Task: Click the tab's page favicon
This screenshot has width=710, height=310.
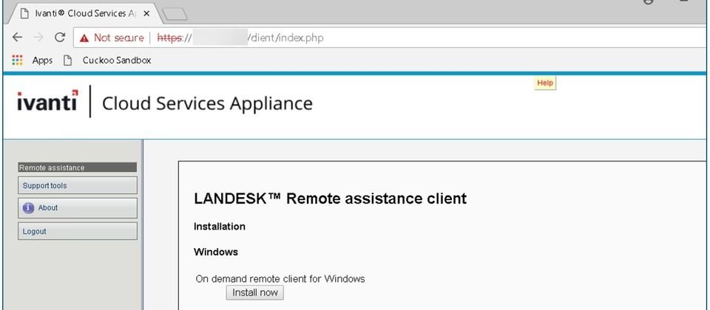Action: (x=25, y=13)
